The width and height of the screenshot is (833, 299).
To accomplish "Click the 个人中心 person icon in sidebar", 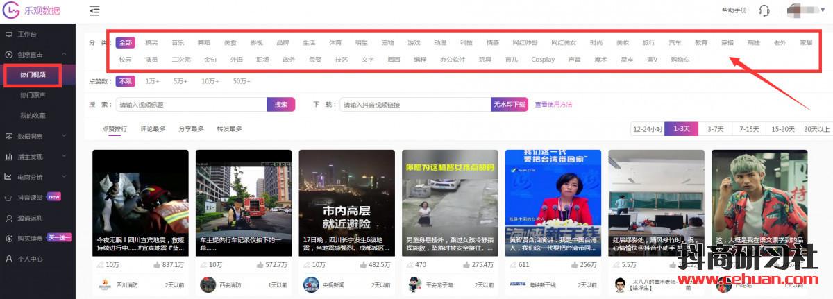I will [8, 259].
